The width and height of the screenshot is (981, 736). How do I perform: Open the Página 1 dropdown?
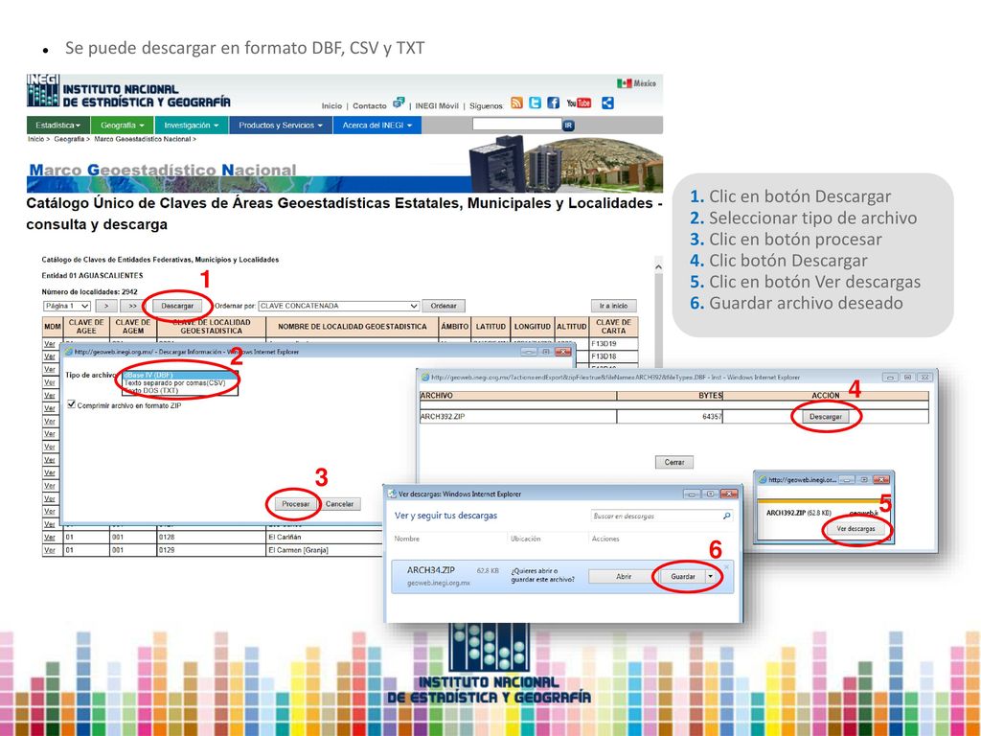pos(67,306)
